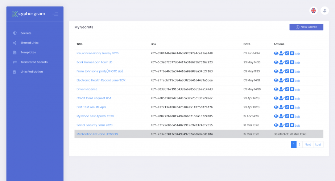Image resolution: width=335 pixels, height=181 pixels.
Task: Transfer Insurance History Survey 2020 via user icon
Action: (282, 53)
